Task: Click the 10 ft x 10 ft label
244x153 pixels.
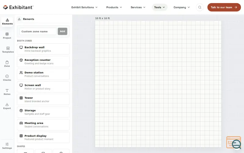Action: [x=102, y=18]
